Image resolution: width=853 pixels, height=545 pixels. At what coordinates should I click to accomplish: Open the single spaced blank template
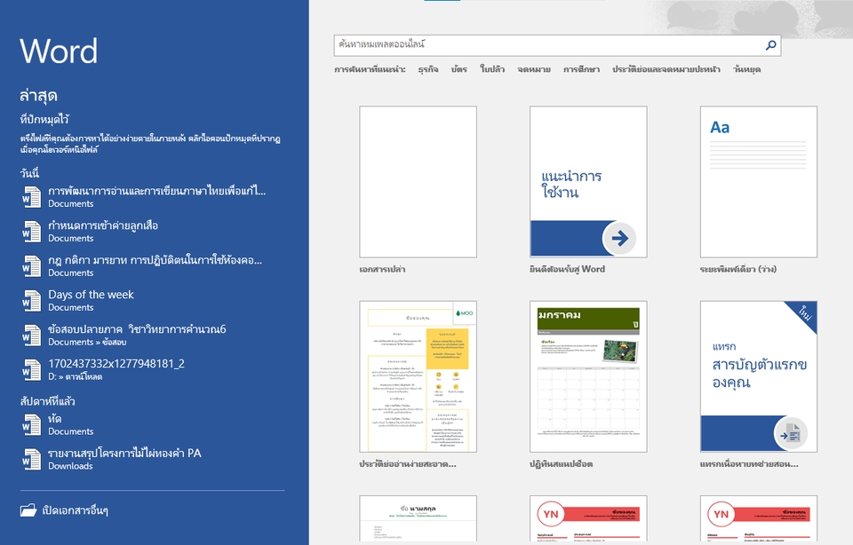[758, 182]
